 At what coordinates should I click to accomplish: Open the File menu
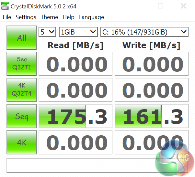tap(7, 17)
